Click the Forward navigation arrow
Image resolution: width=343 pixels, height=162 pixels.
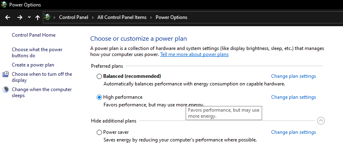point(19,17)
